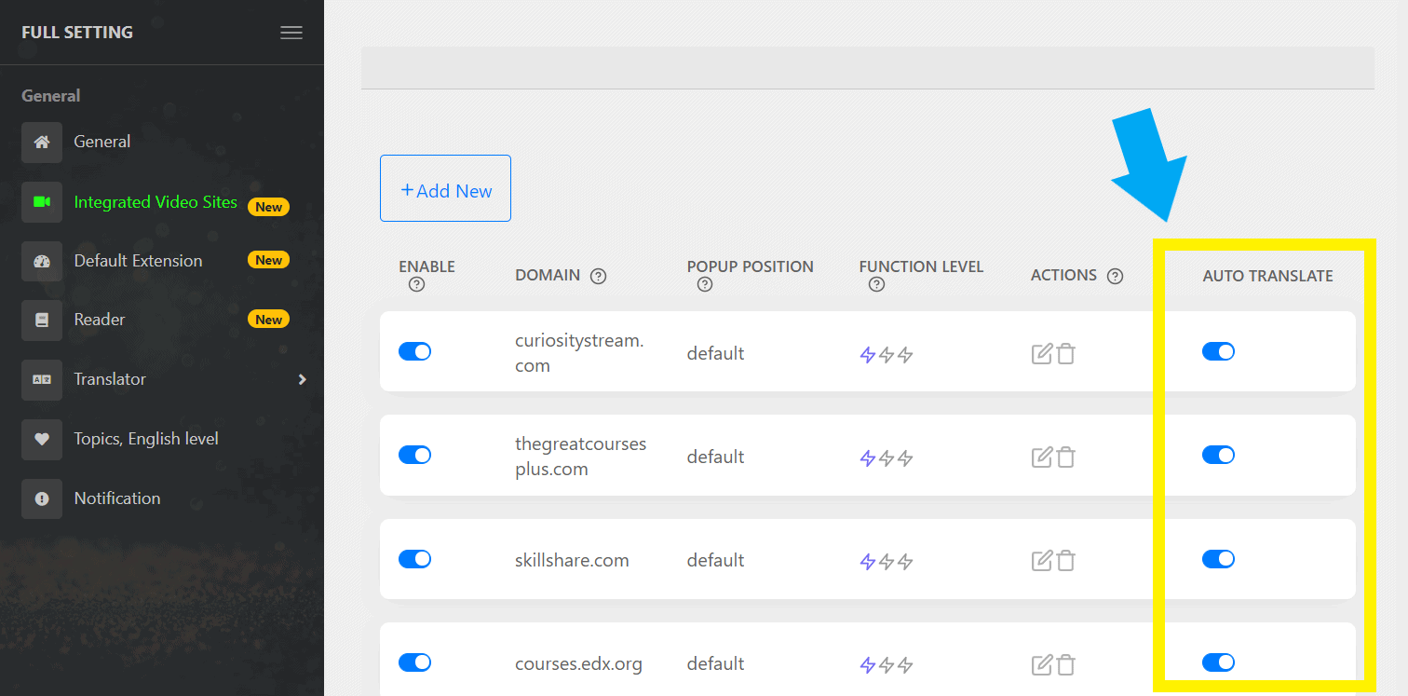Toggle Enable switch for skillshare.com
This screenshot has width=1408, height=696.
point(414,559)
